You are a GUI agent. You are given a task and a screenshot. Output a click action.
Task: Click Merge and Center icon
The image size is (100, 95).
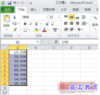[x=84, y=23]
